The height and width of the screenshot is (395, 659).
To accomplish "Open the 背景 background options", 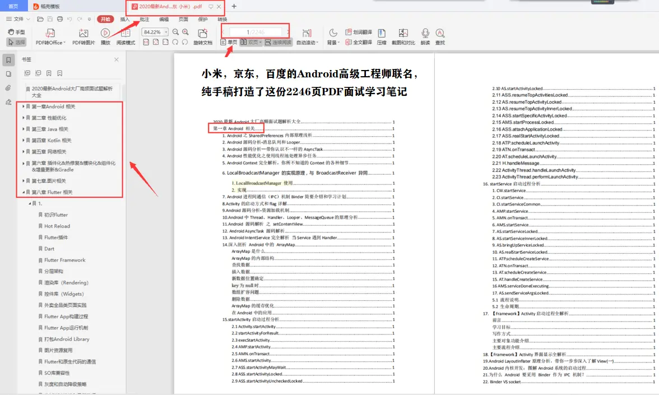I will (333, 36).
